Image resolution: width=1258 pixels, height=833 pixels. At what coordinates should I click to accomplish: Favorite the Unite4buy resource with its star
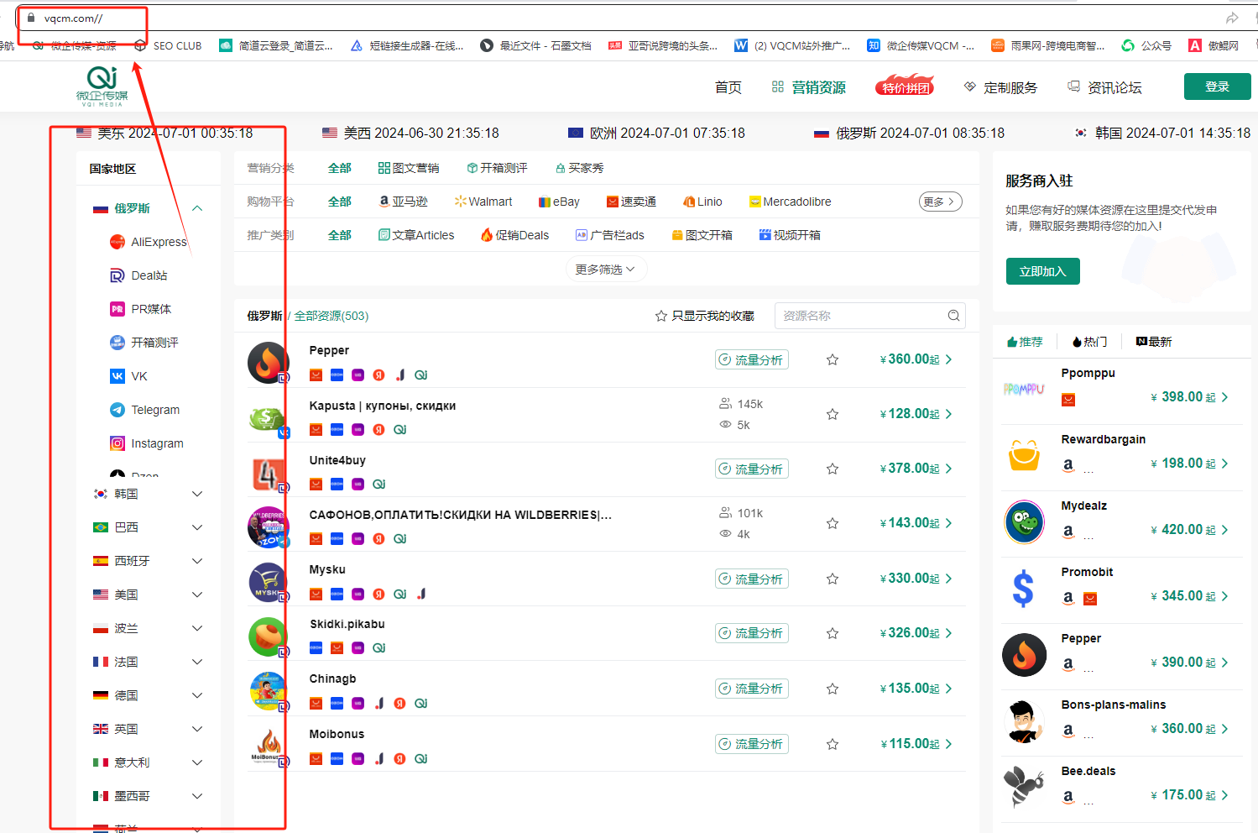point(833,469)
